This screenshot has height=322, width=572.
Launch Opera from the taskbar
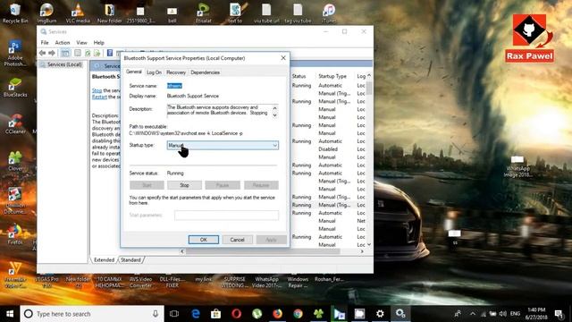236,314
